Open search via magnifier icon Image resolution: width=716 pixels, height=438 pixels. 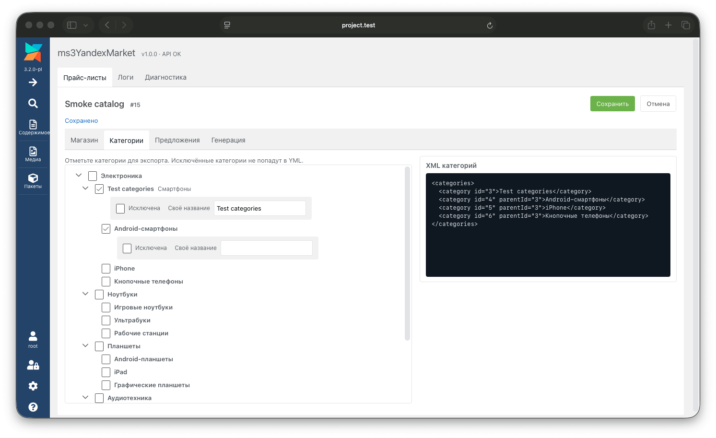tap(33, 103)
